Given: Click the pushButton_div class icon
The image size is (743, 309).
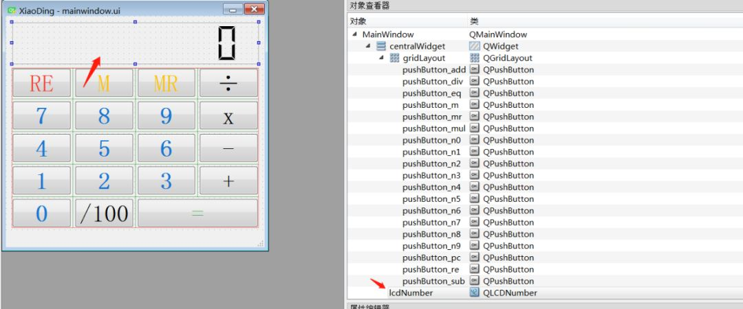Looking at the screenshot, I should (x=474, y=82).
